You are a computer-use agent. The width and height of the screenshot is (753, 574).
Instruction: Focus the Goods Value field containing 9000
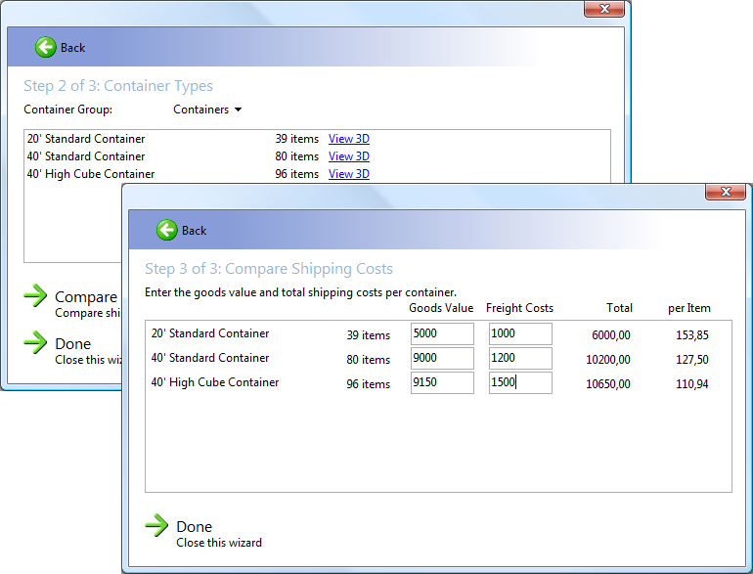tap(442, 358)
